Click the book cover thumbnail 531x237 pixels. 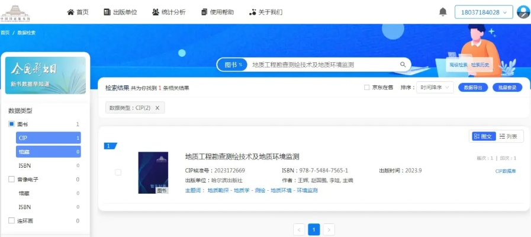coord(153,172)
